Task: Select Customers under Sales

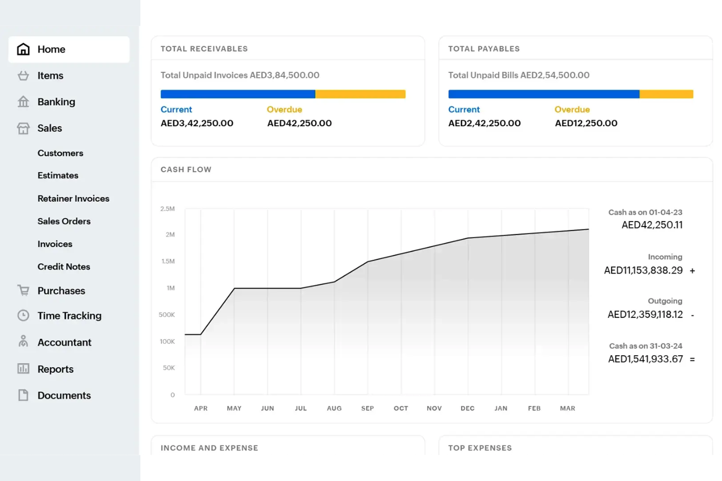Action: pyautogui.click(x=61, y=153)
